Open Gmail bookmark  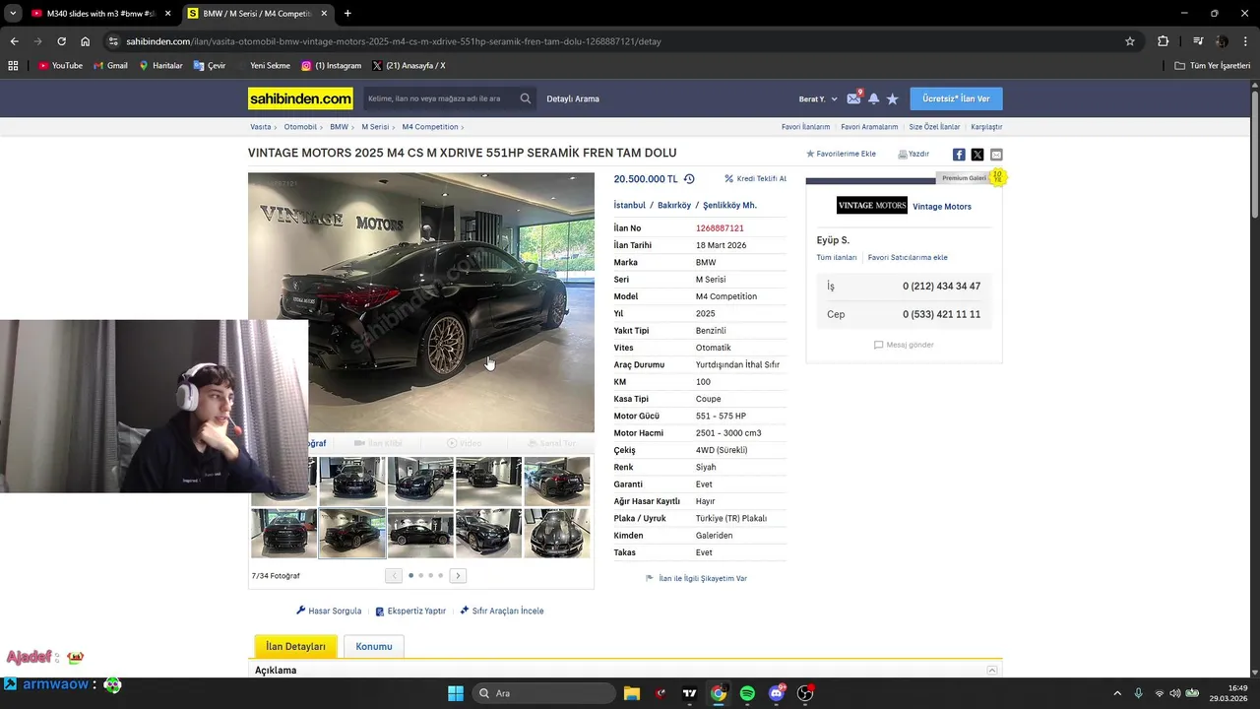coord(110,66)
